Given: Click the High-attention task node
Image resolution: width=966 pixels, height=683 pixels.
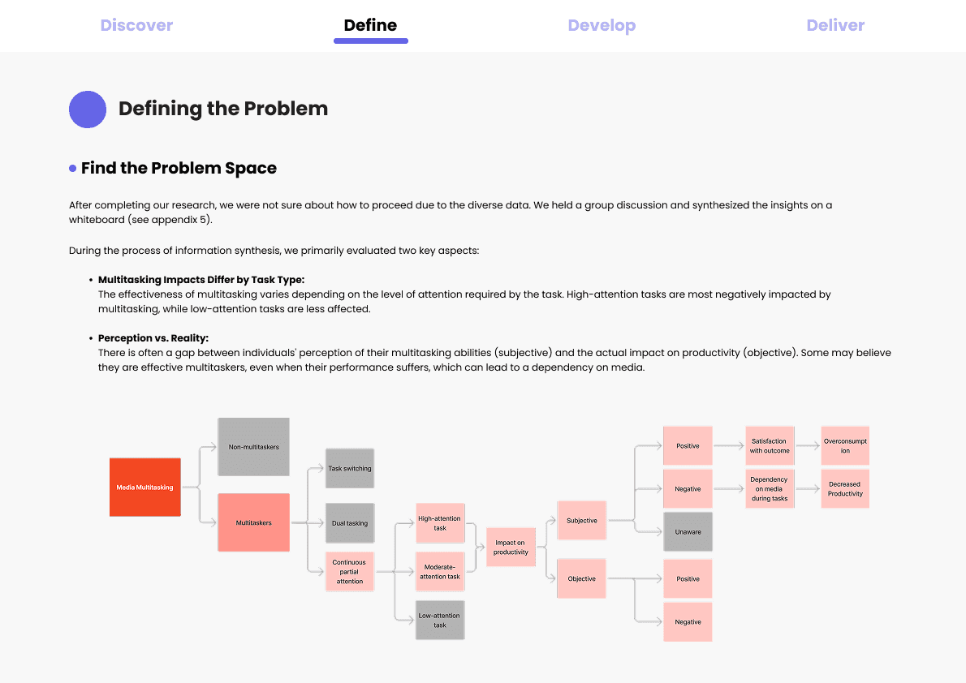Looking at the screenshot, I should (x=439, y=523).
